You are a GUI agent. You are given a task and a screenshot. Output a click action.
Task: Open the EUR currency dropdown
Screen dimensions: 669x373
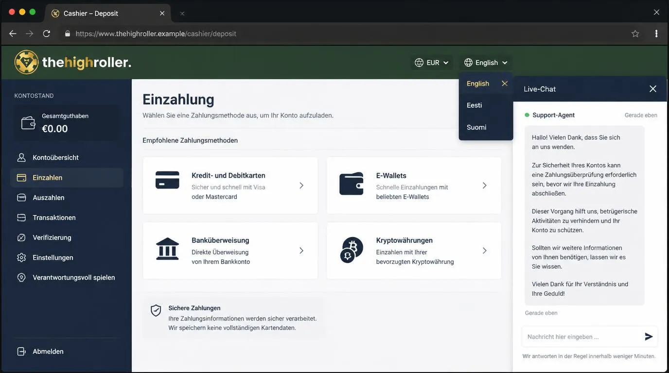pyautogui.click(x=432, y=63)
